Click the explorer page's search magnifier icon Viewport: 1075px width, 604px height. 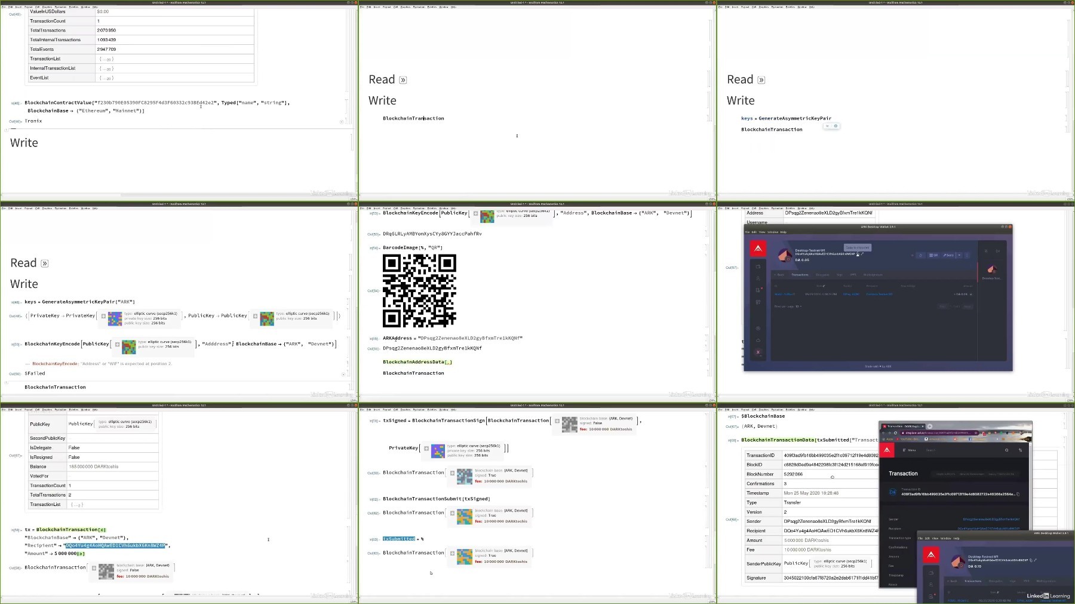(x=1007, y=450)
